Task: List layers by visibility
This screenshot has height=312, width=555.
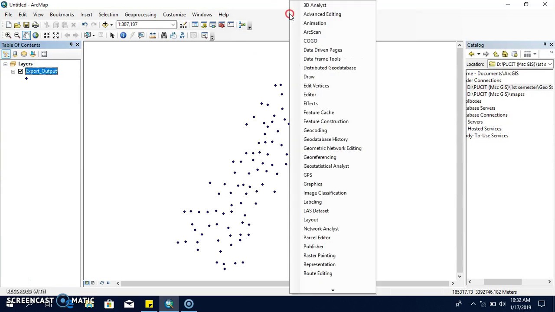Action: point(24,54)
